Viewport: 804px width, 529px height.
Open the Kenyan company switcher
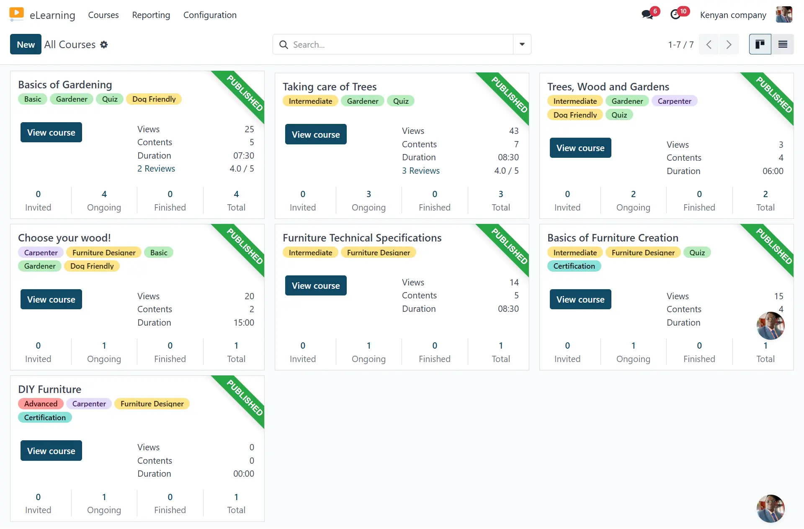click(733, 15)
